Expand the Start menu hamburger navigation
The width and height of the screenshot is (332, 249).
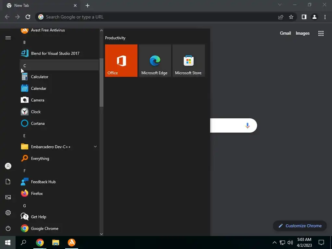click(8, 38)
